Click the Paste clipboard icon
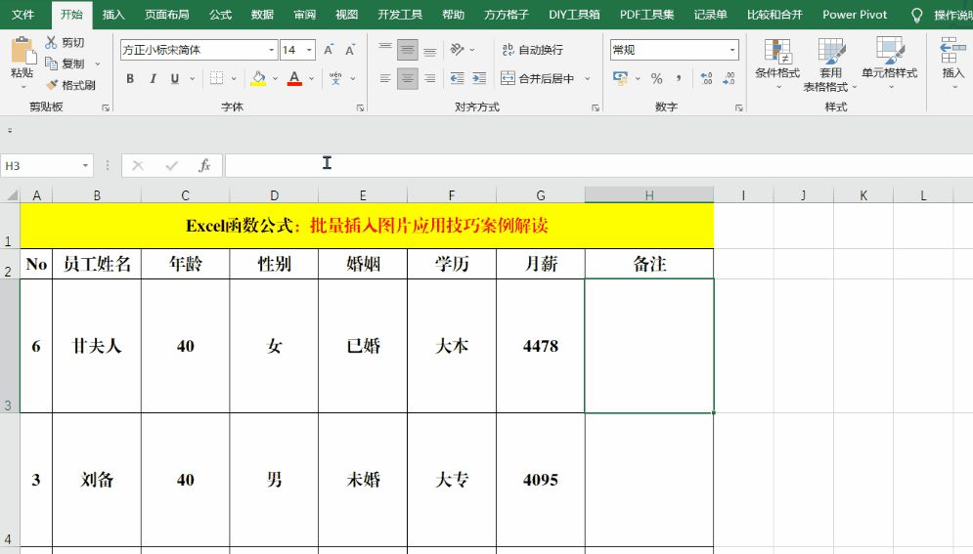This screenshot has width=973, height=554. (x=22, y=51)
